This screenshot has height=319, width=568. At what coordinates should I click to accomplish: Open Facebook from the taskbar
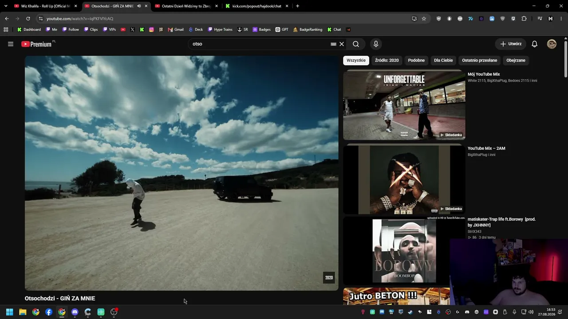pos(49,312)
